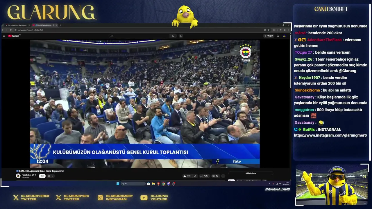Click username TOzgur27 in chat

303,52
